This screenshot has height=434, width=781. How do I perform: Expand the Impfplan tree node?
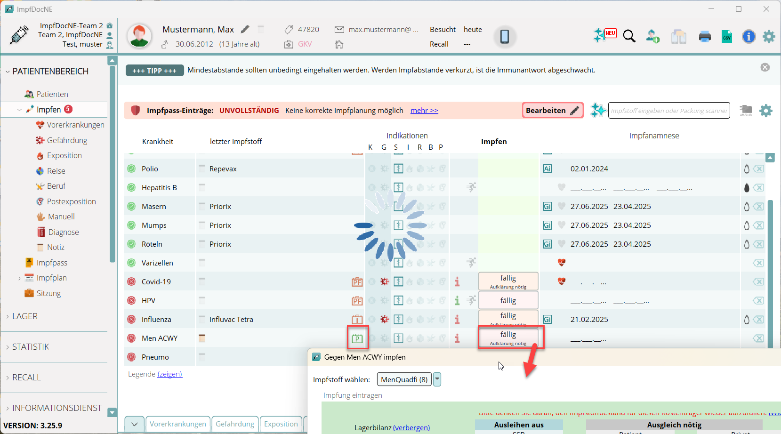coord(19,278)
